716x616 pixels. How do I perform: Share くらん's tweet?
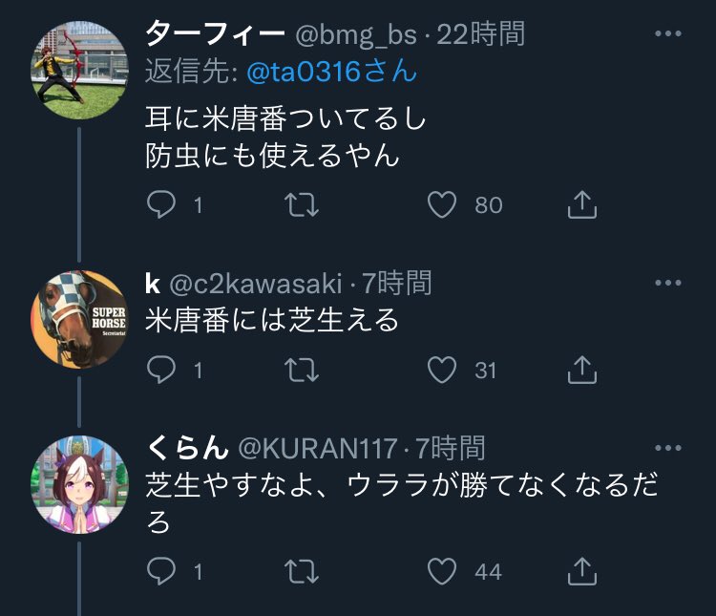point(583,571)
